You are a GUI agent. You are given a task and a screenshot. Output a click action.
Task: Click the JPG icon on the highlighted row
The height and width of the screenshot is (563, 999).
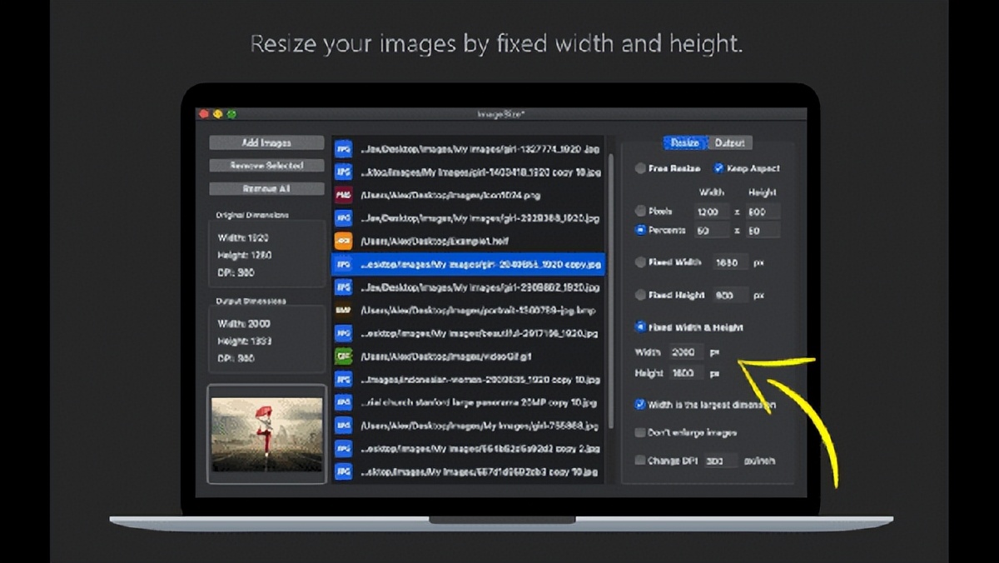click(343, 265)
